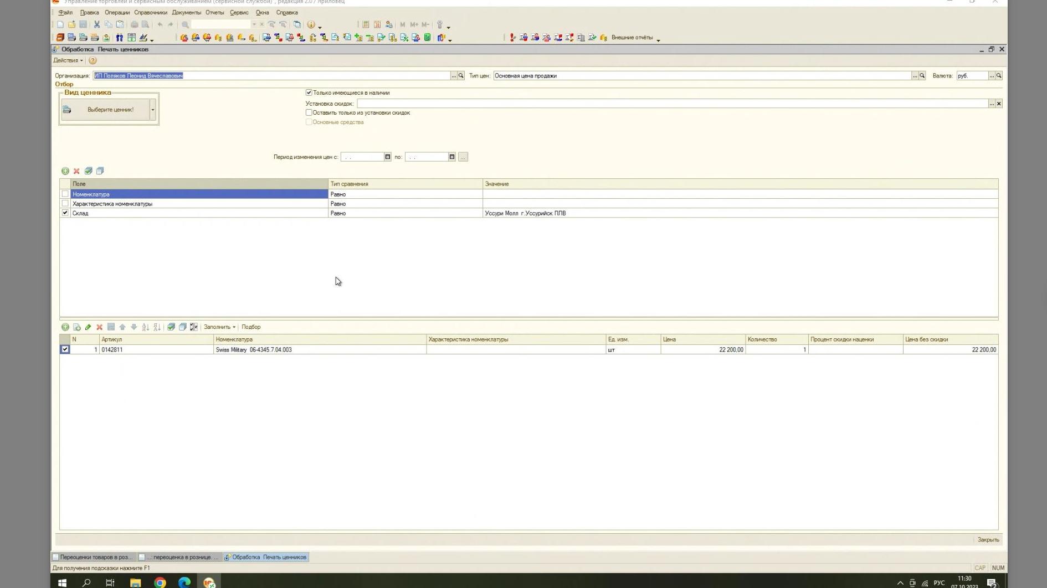Image resolution: width=1047 pixels, height=588 pixels.
Task: Invert product row checkmarks icon
Action: click(194, 327)
